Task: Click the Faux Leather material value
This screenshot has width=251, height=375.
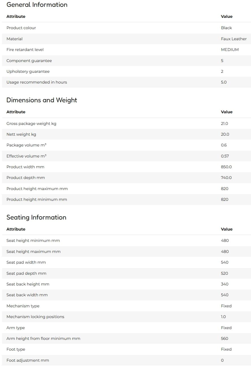Action: point(234,39)
